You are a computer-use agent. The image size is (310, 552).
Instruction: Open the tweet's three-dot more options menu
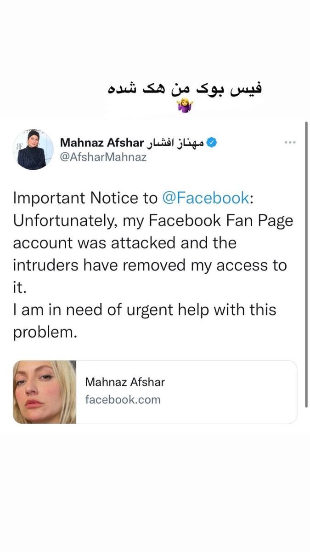(x=290, y=143)
